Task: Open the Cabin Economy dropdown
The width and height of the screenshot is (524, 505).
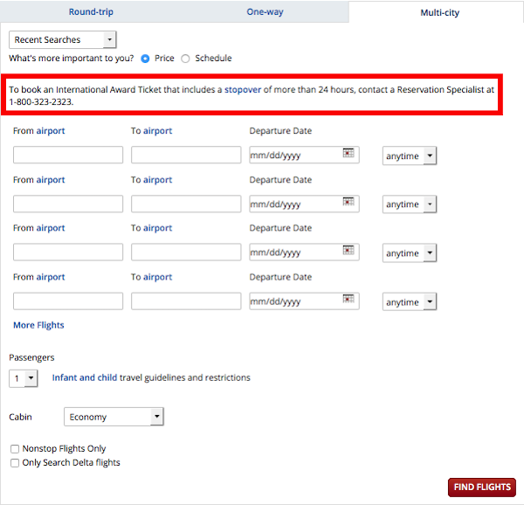Action: click(x=114, y=417)
